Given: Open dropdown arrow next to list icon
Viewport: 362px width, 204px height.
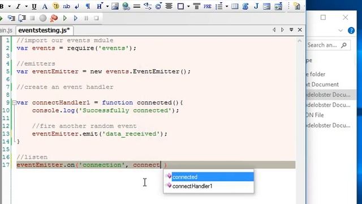Looking at the screenshot, I should [x=227, y=6].
